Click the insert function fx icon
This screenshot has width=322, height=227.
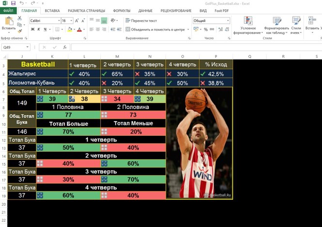point(65,48)
